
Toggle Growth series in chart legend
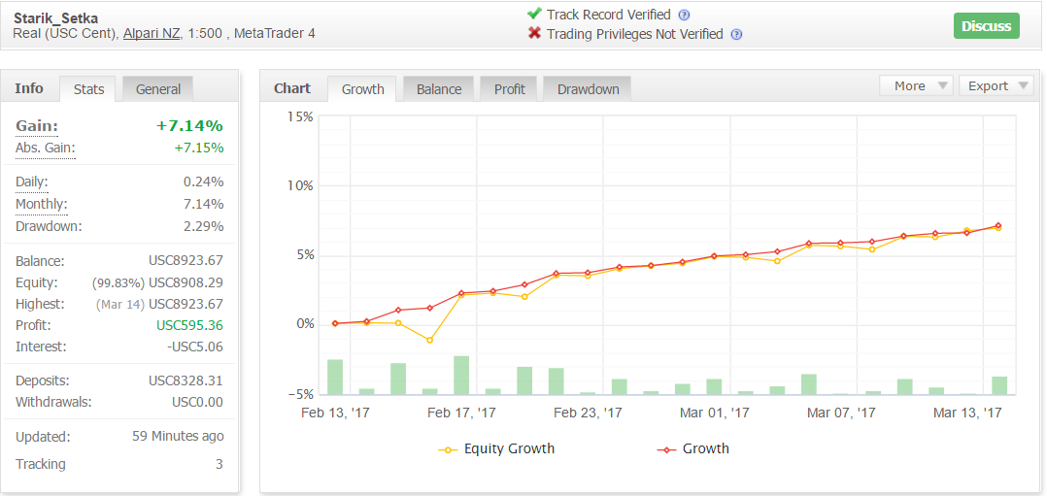tap(693, 448)
